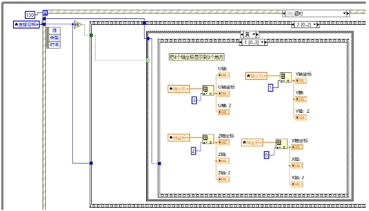Go to previous case of 真 structure
369x211 pixels.
click(x=242, y=35)
